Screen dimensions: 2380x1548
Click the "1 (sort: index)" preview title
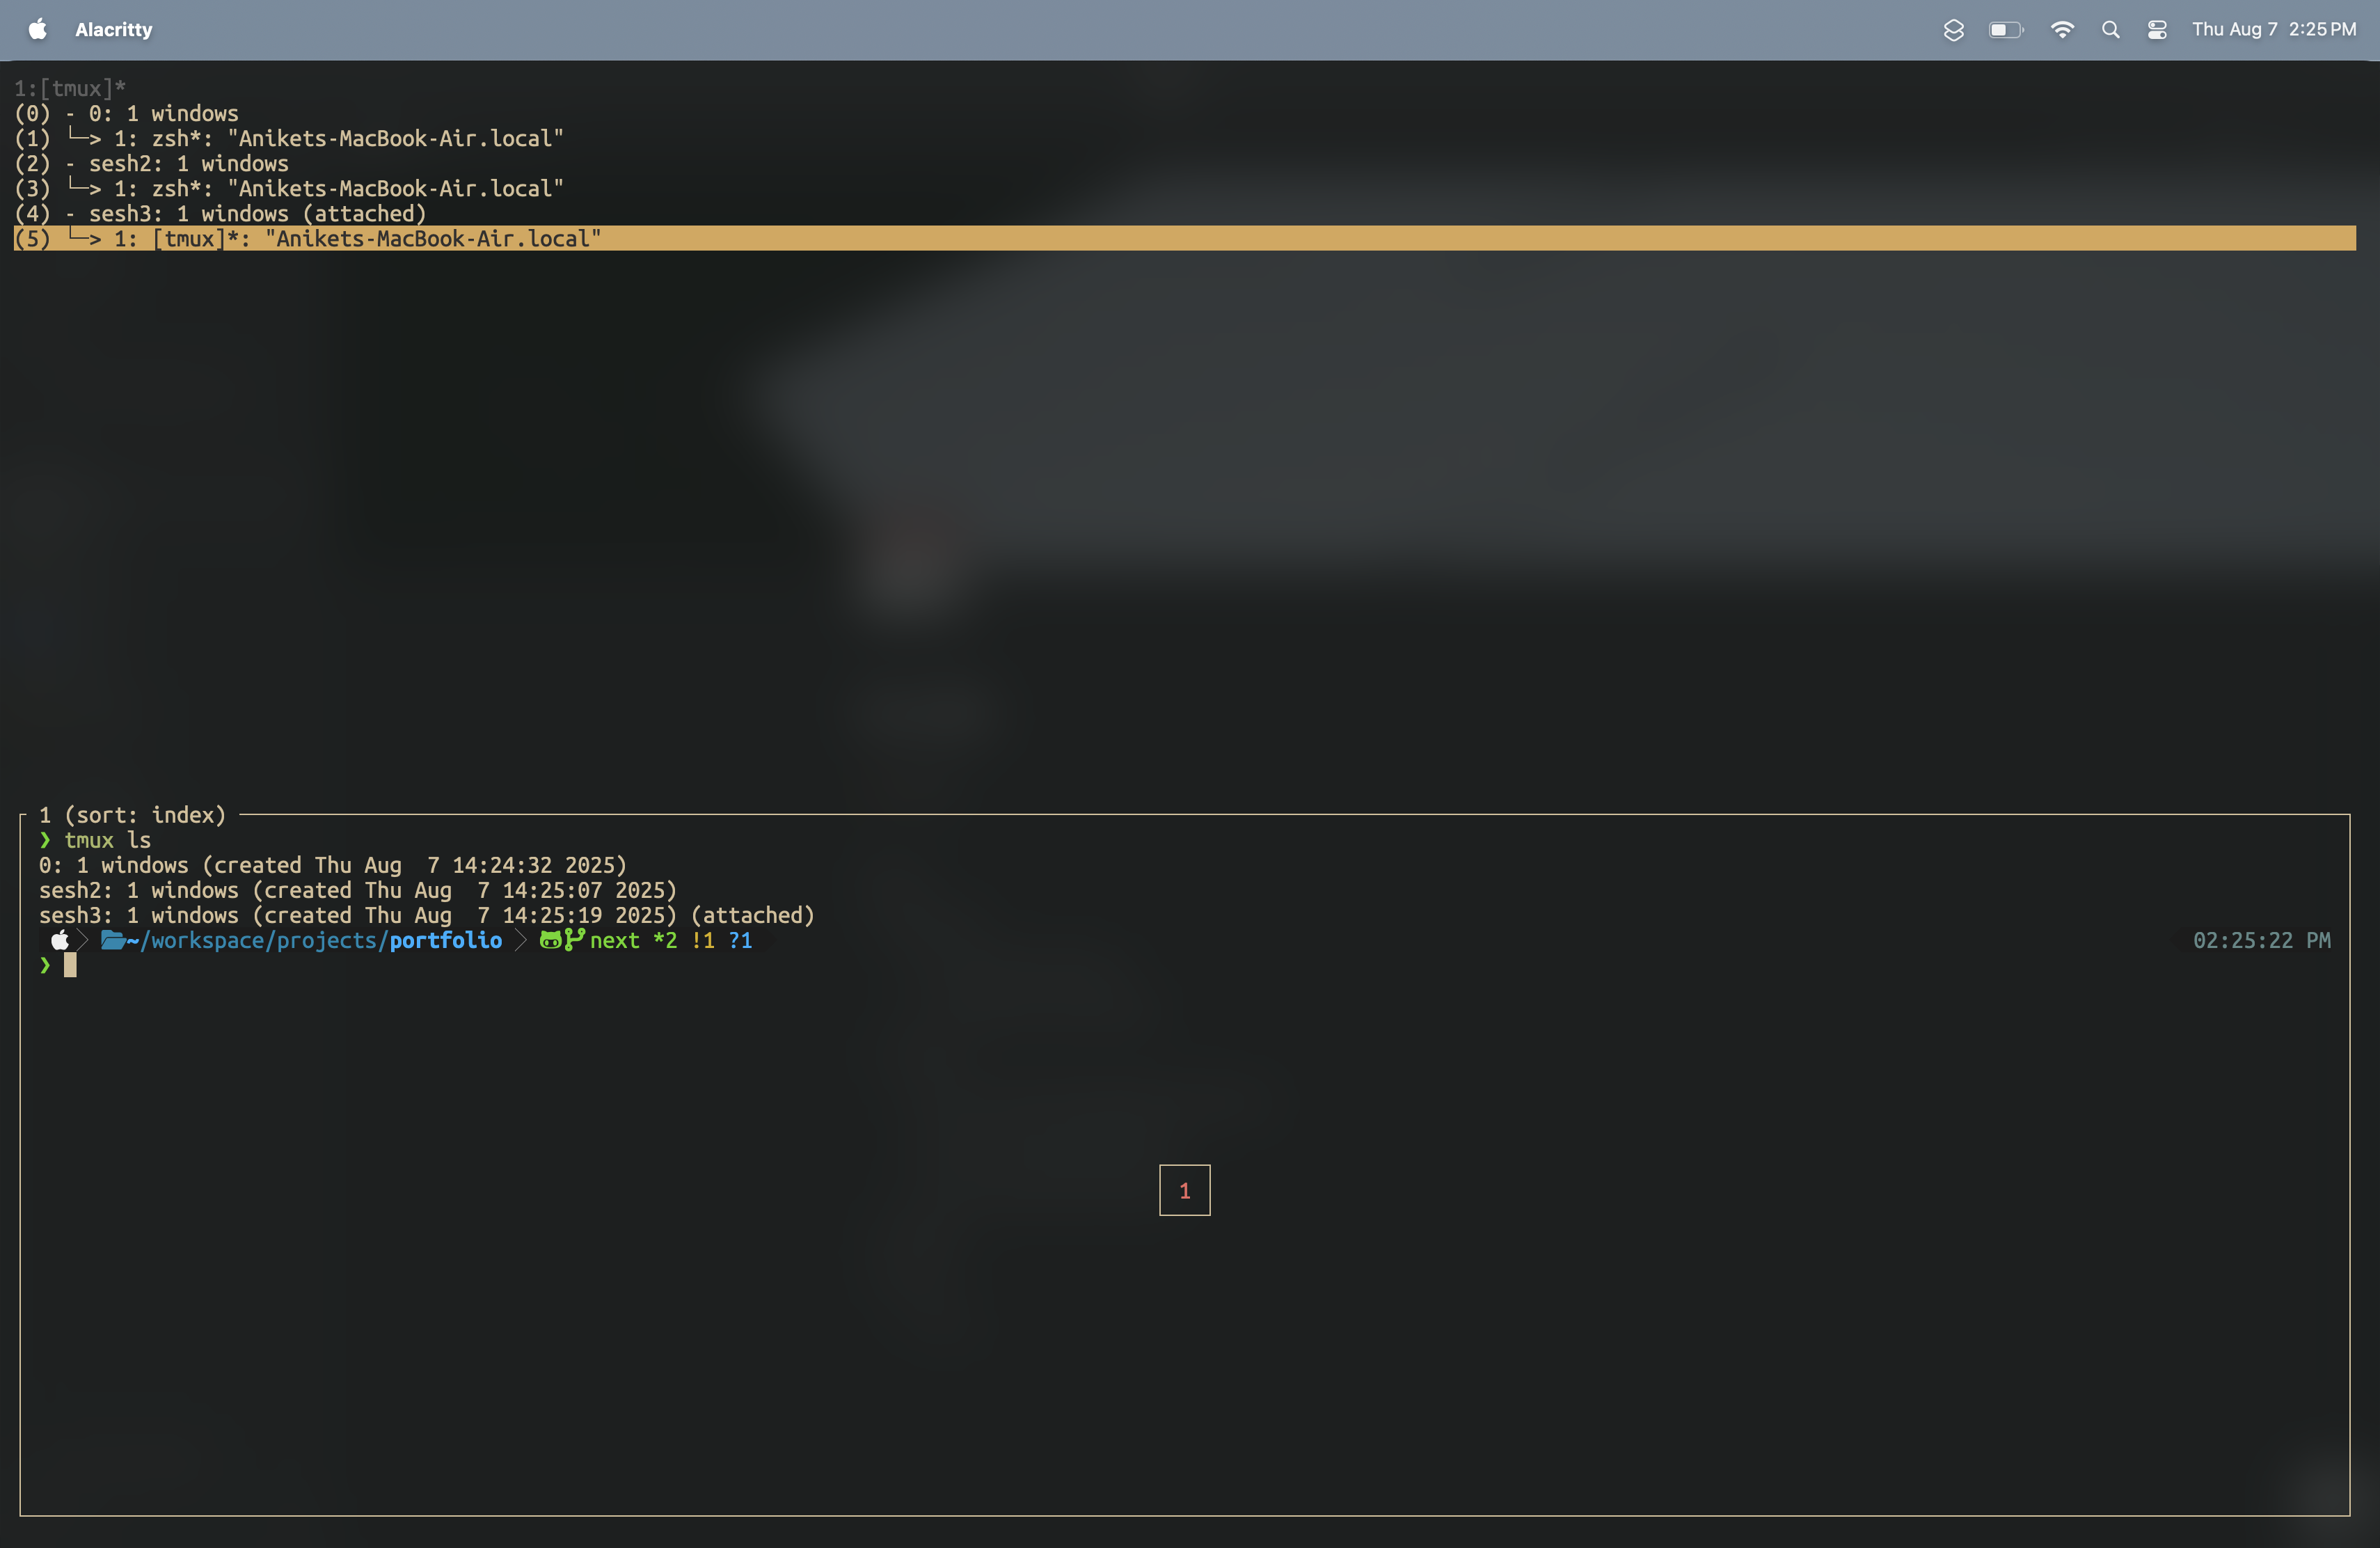tap(133, 815)
